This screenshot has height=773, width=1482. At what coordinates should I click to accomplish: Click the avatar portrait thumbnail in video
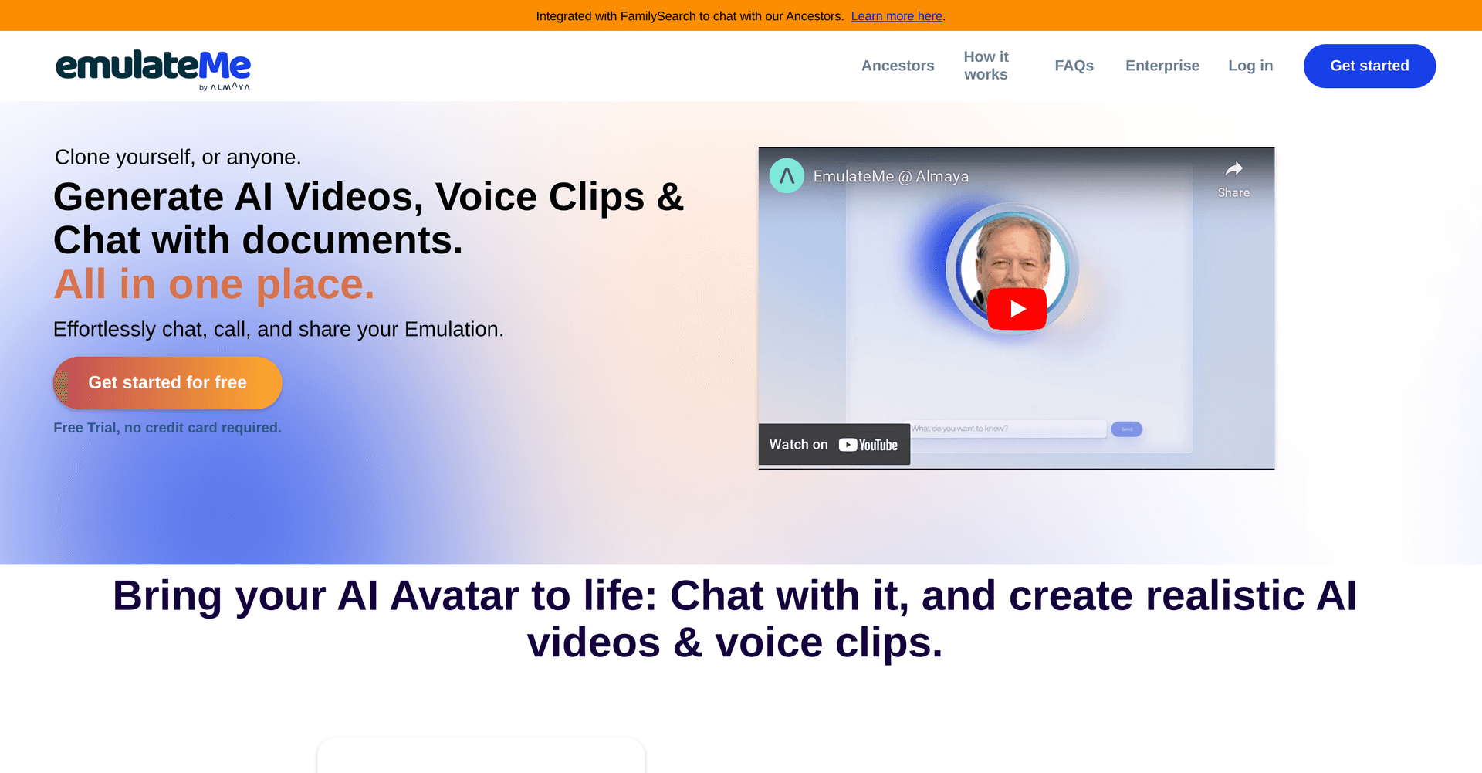1012,269
